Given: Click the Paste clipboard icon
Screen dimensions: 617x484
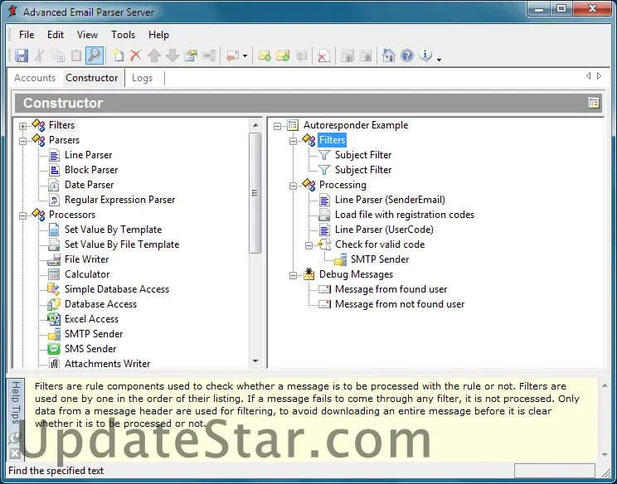Looking at the screenshot, I should point(76,56).
